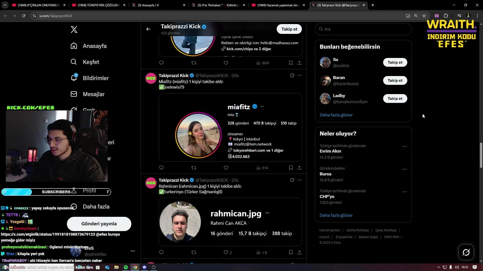The height and width of the screenshot is (271, 483).
Task: Click back arrow beside Takiprazzi Kick header
Action: click(148, 29)
